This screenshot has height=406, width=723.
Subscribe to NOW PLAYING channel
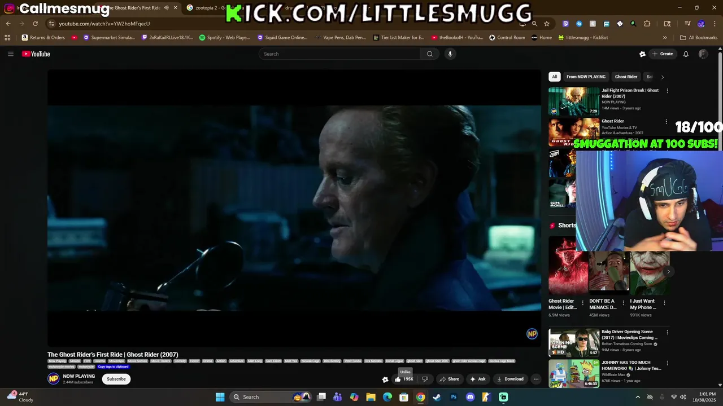[x=116, y=379]
